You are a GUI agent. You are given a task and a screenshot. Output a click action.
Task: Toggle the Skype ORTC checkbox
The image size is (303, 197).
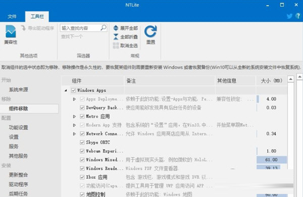tap(82, 142)
